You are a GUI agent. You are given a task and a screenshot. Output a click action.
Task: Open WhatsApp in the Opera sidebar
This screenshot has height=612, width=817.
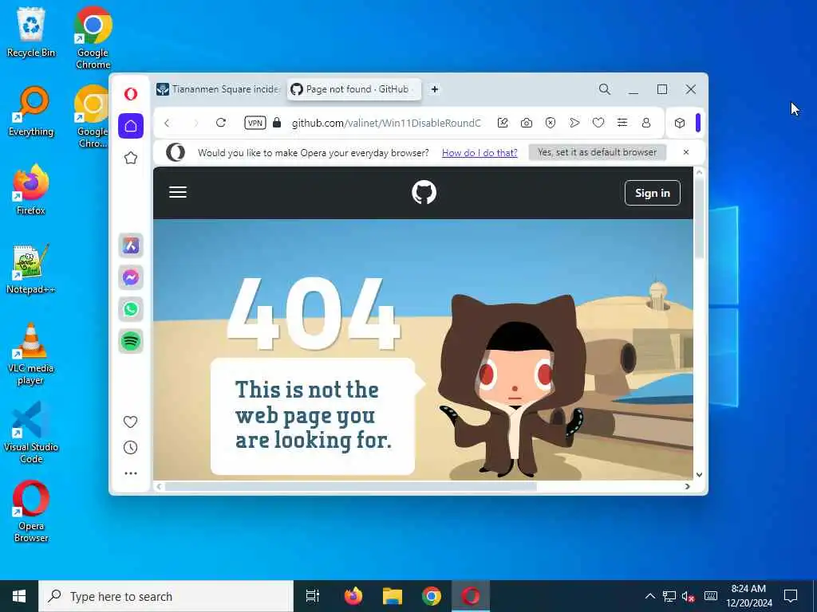click(x=131, y=310)
